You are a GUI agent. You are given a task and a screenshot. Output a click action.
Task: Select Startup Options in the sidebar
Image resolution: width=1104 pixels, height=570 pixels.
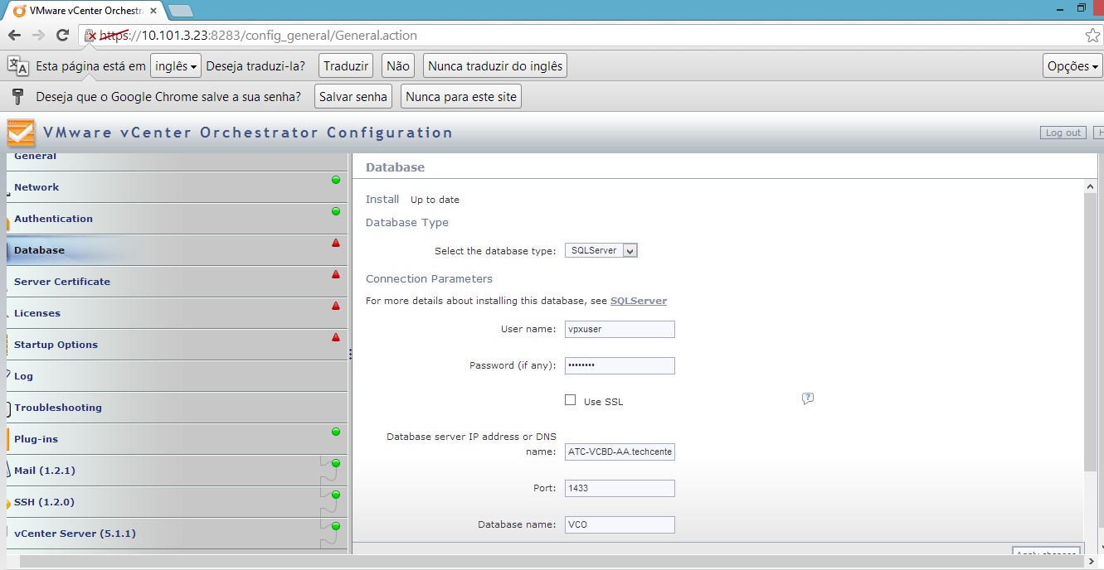click(56, 345)
